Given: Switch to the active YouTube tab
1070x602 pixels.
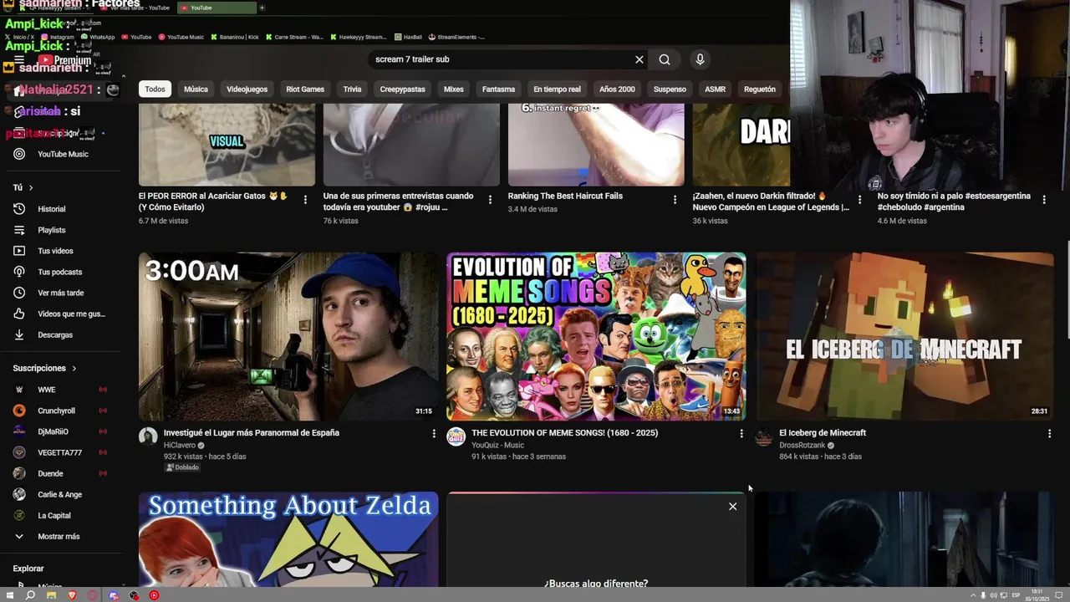Looking at the screenshot, I should (x=217, y=8).
